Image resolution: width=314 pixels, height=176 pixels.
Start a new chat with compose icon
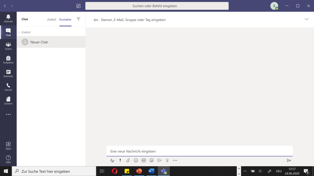[78, 6]
